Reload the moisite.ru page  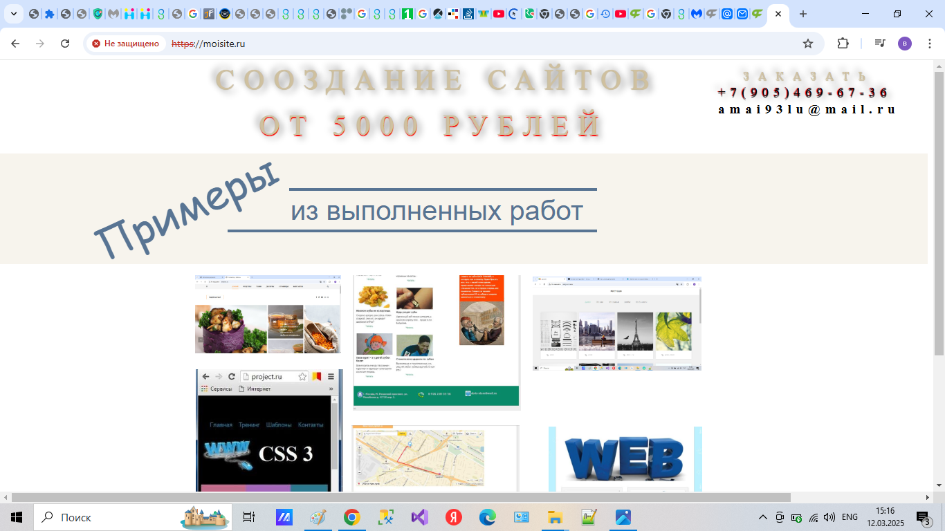pos(65,42)
